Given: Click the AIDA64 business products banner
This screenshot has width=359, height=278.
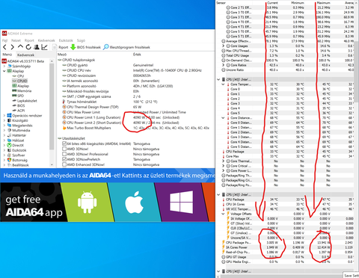Looking at the screenshot, I should coord(108,176).
